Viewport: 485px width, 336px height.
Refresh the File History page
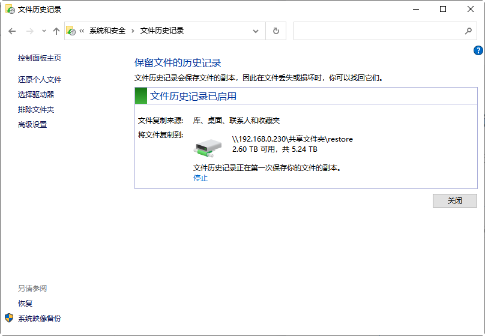[276, 31]
